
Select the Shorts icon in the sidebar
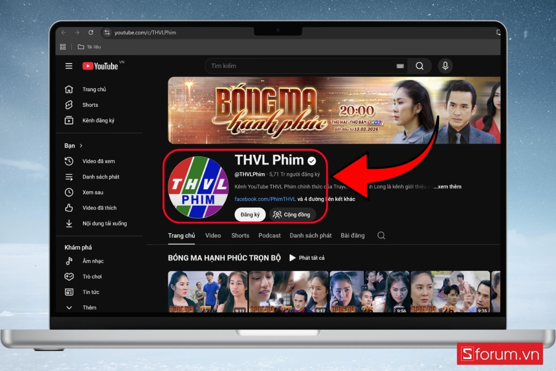pos(69,105)
